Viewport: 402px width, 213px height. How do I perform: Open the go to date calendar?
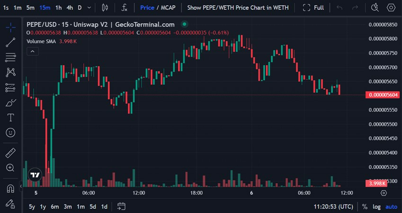point(121,206)
